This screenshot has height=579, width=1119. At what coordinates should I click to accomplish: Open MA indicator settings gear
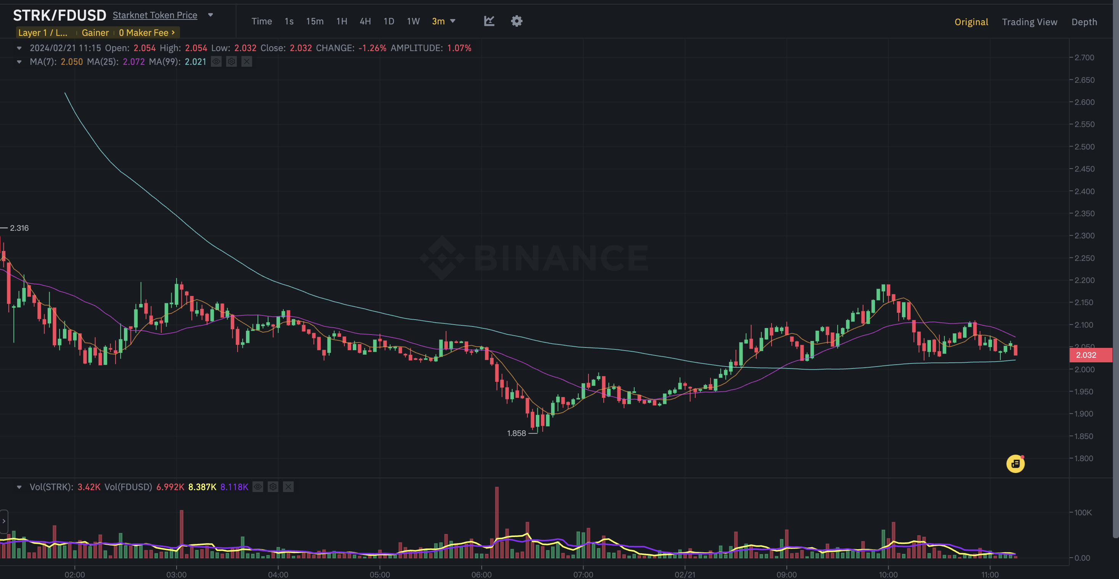click(x=232, y=62)
